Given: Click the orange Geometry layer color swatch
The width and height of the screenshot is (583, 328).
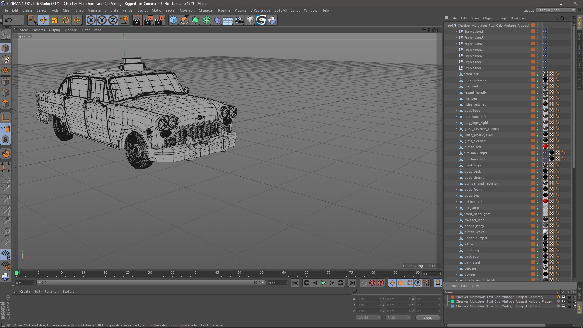Looking at the screenshot, I should point(452,297).
